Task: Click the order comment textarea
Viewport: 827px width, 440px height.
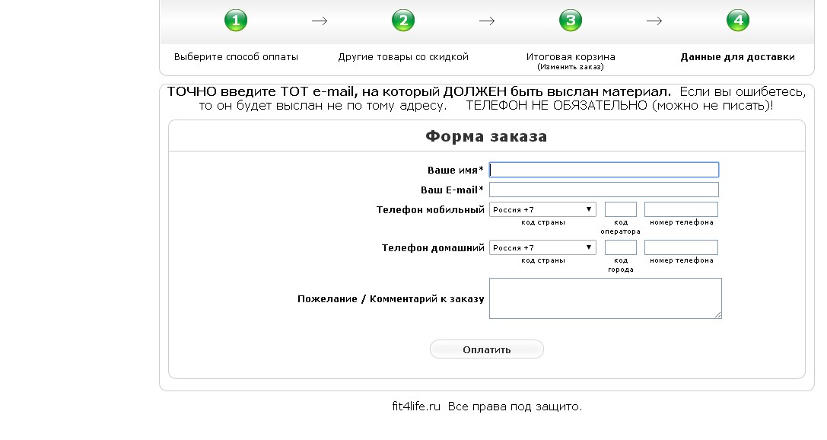Action: pyautogui.click(x=606, y=298)
